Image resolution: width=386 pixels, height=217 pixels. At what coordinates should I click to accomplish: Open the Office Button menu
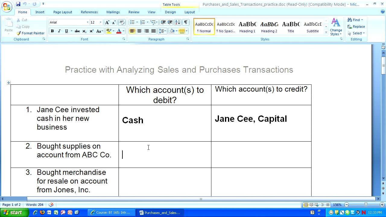(7, 6)
